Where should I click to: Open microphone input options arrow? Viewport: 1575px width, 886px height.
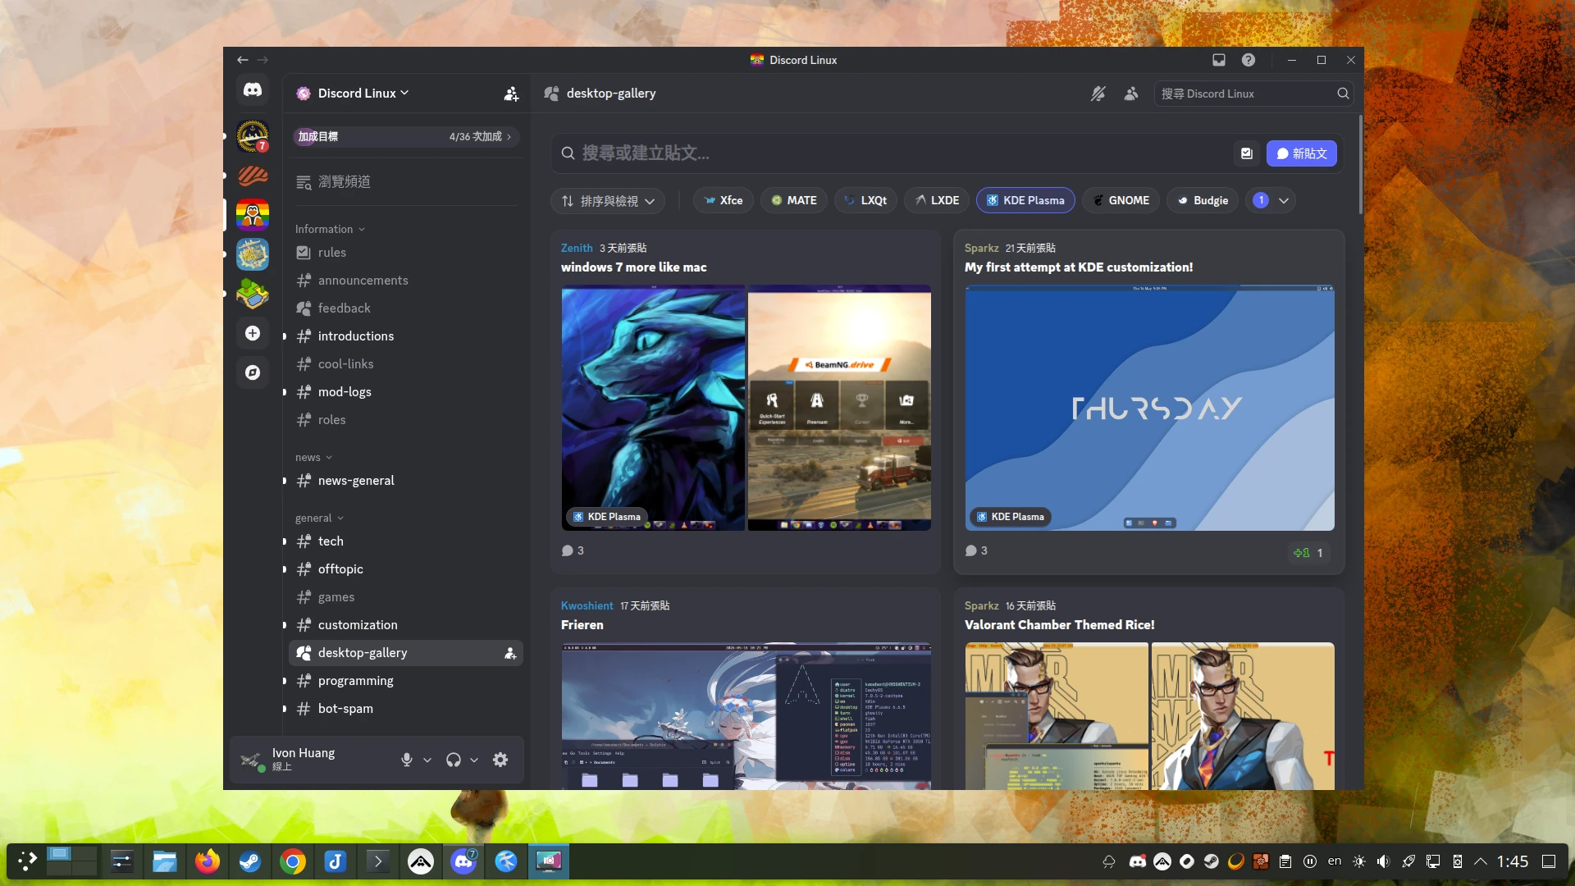pyautogui.click(x=427, y=760)
